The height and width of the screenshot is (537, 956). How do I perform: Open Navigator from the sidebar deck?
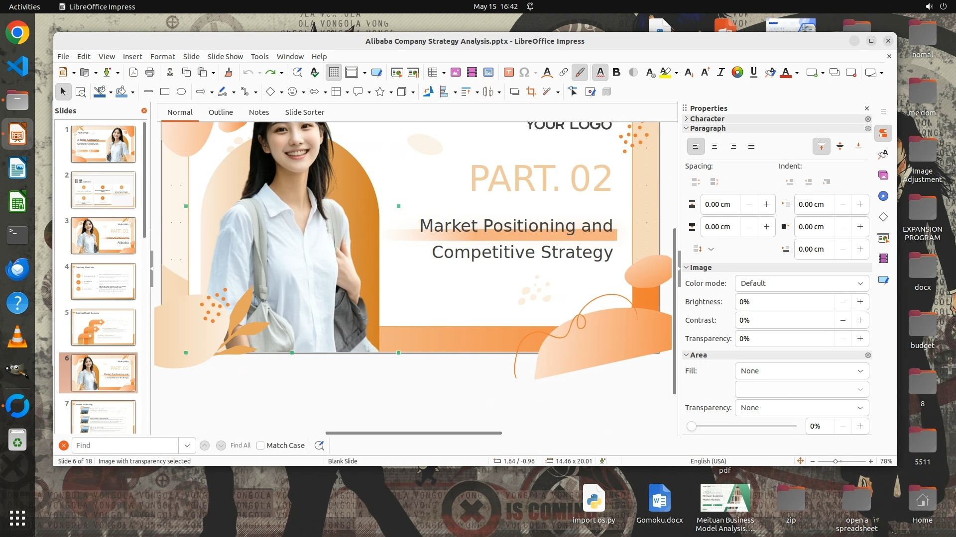(x=883, y=196)
